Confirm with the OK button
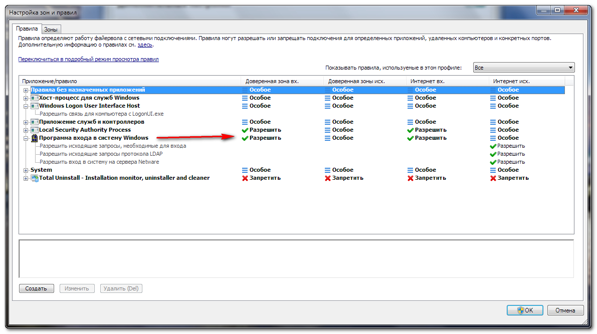The width and height of the screenshot is (597, 334). pyautogui.click(x=525, y=310)
